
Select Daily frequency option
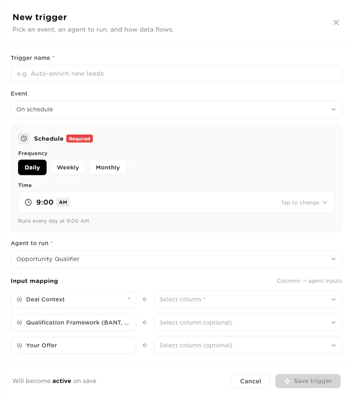point(32,167)
